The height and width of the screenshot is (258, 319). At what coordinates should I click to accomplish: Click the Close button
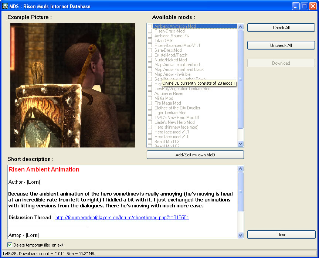pyautogui.click(x=281, y=235)
